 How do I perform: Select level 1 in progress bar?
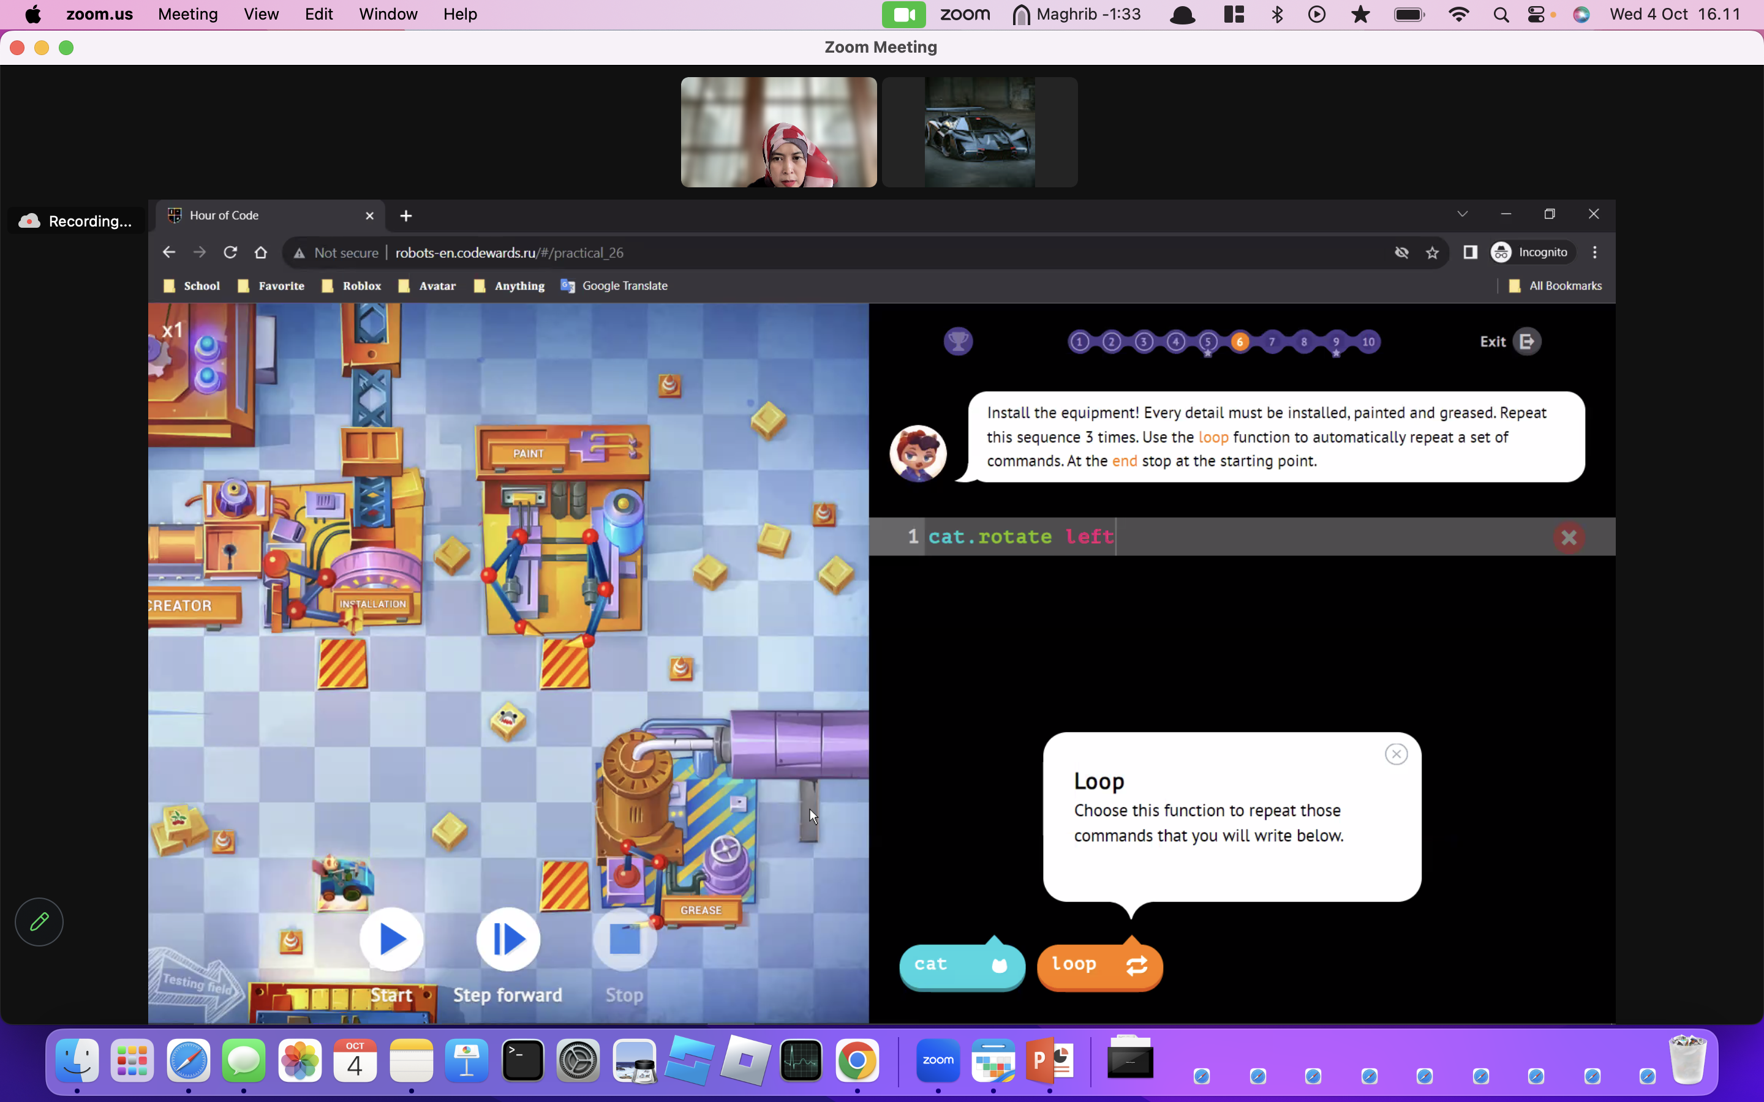coord(1080,342)
